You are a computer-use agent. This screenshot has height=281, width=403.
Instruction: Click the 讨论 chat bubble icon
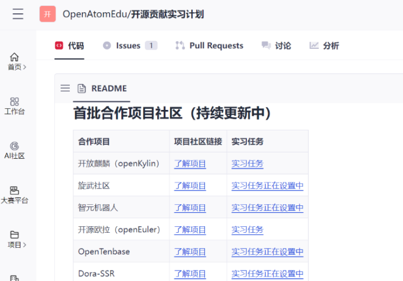click(x=266, y=45)
